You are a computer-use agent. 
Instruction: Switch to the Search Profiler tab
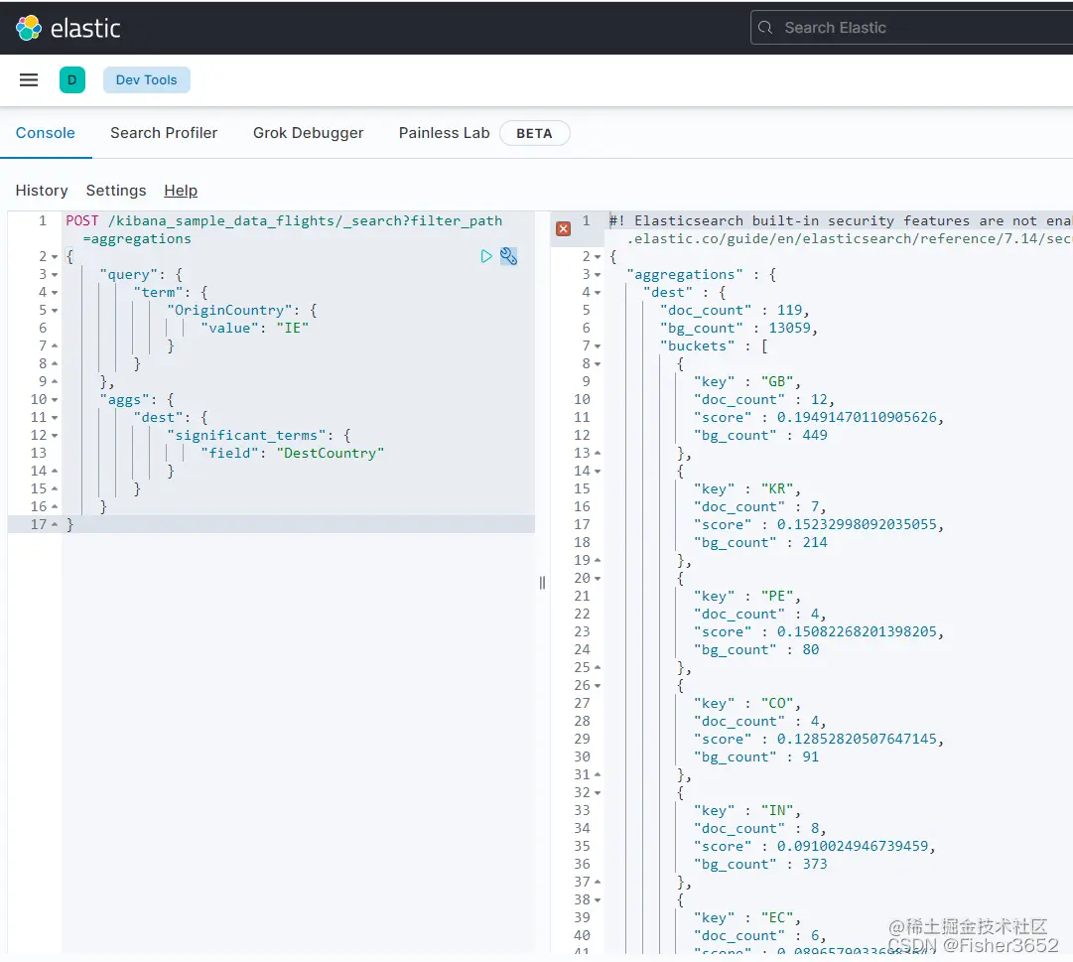tap(164, 133)
